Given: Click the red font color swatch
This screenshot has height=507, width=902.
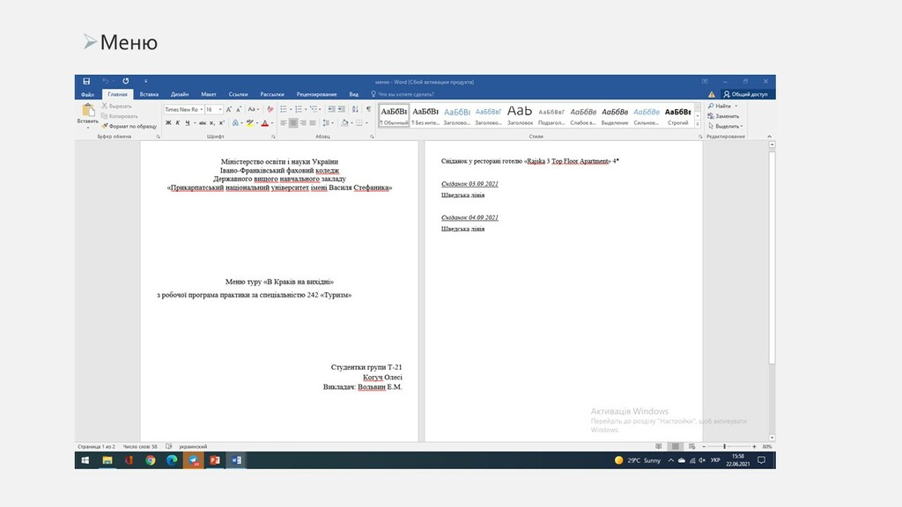Looking at the screenshot, I should pyautogui.click(x=263, y=123).
